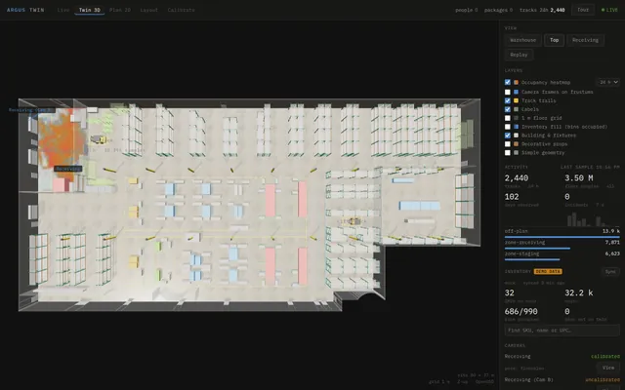This screenshot has height=390, width=625.
Task: Open the heatmap 24 h time dropdown
Action: (x=607, y=82)
